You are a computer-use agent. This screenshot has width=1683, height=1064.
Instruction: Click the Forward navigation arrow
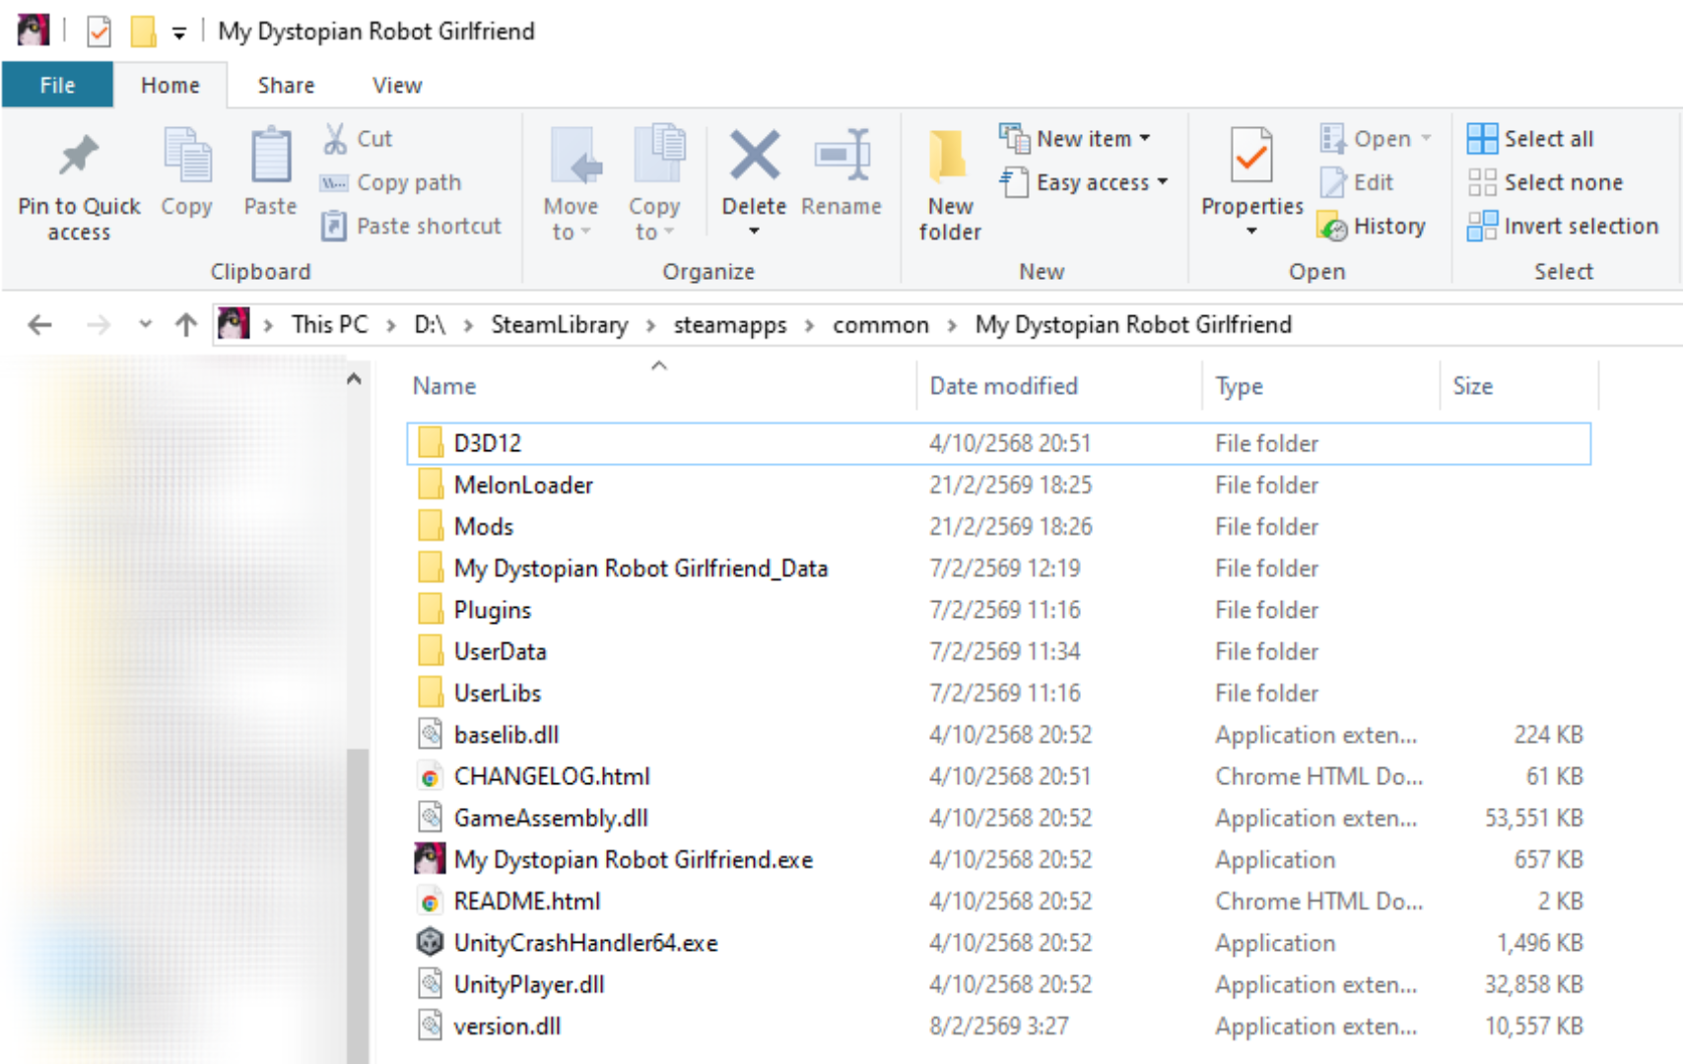pyautogui.click(x=99, y=325)
